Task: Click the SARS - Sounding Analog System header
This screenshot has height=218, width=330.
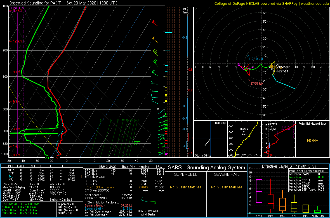Action: pyautogui.click(x=206, y=168)
